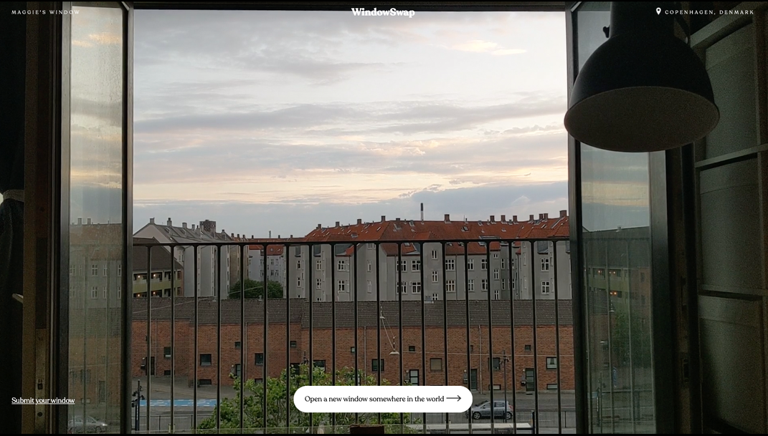Click the Maggie's Window label

[x=46, y=12]
